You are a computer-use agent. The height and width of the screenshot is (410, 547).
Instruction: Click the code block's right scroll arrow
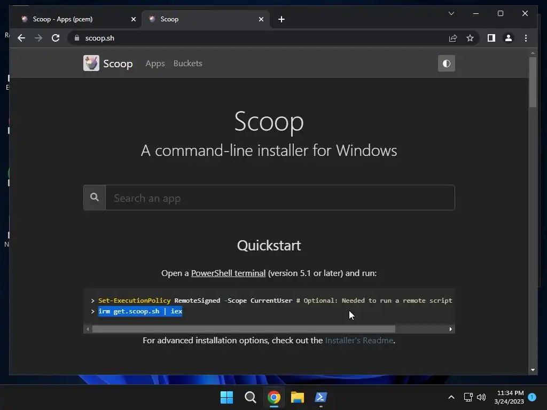pyautogui.click(x=450, y=329)
